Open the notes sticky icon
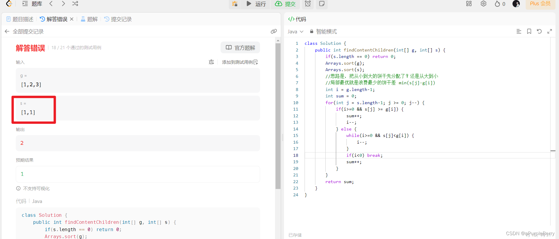Image resolution: width=559 pixels, height=239 pixels. point(322,4)
